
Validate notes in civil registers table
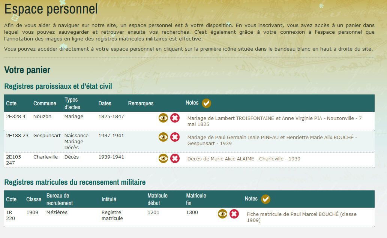tap(206, 103)
